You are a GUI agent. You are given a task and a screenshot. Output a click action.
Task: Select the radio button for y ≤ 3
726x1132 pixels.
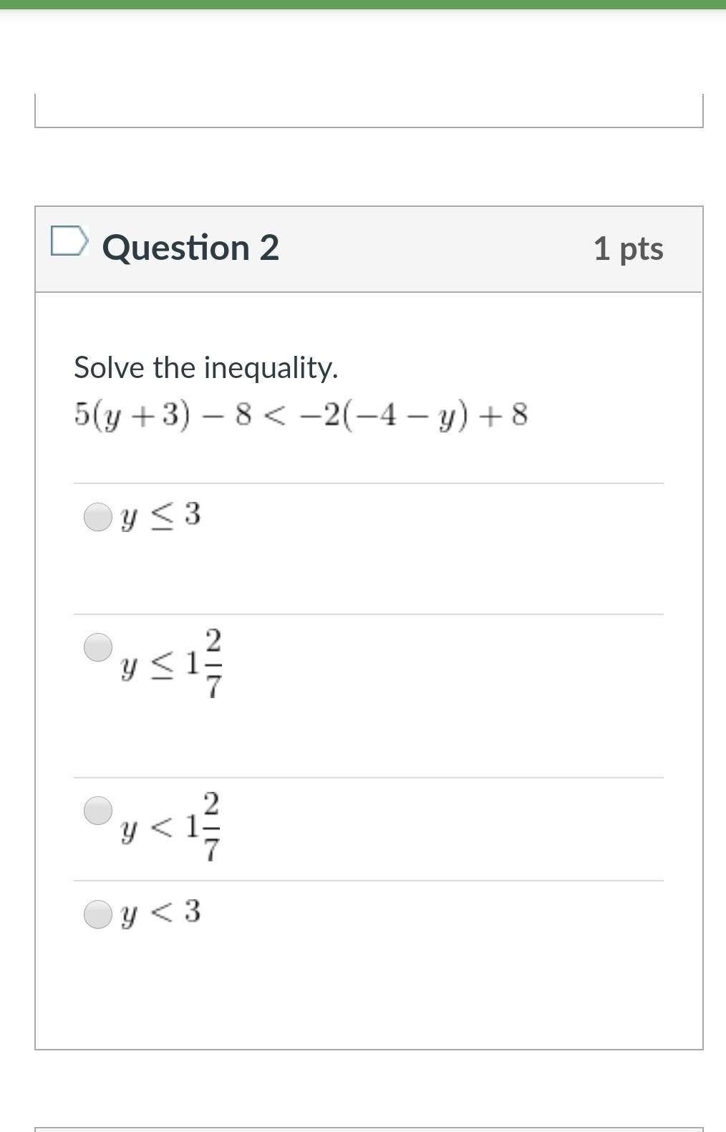click(98, 516)
